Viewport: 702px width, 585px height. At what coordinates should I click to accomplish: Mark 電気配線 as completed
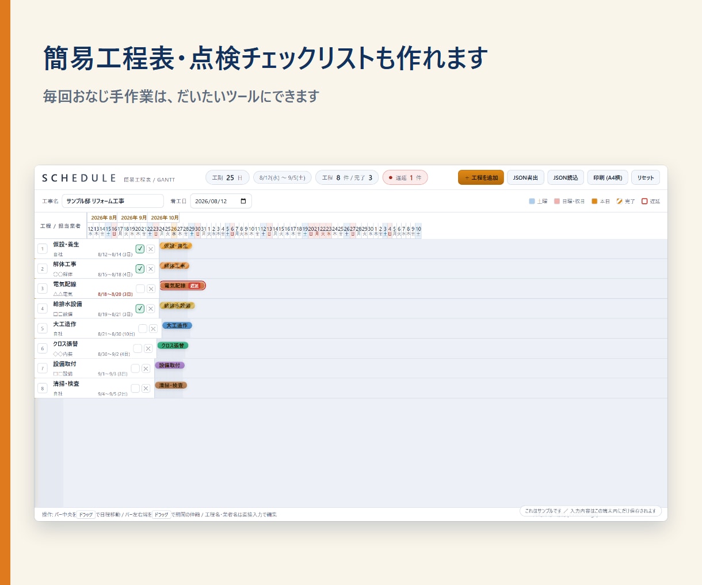point(140,288)
